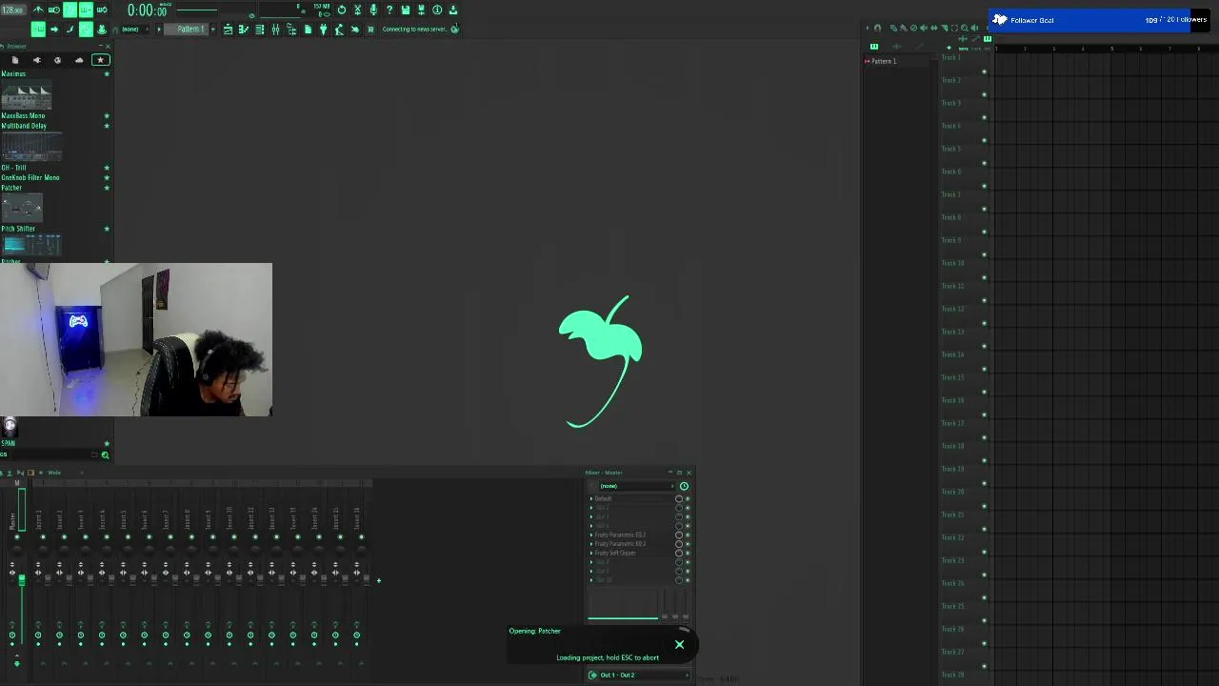Select Fruity Soft Clipper slot
The image size is (1219, 686).
pos(615,554)
